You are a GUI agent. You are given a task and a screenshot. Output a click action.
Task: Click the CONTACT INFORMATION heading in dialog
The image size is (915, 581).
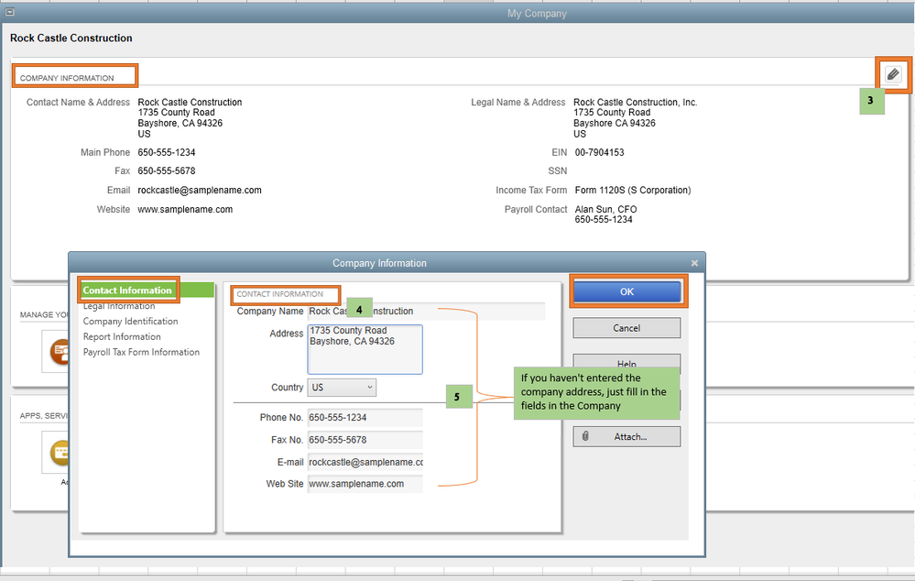point(279,294)
